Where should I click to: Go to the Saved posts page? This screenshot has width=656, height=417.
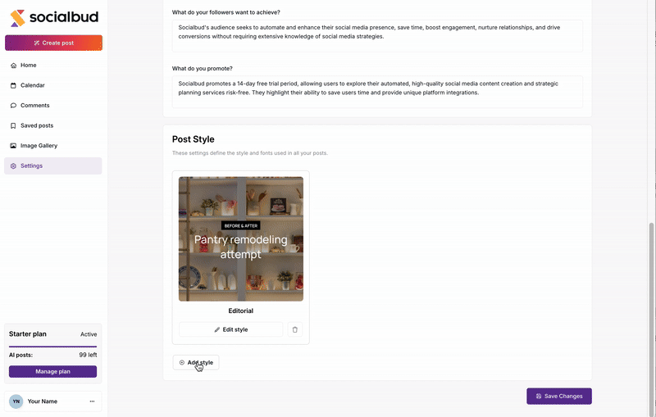(53, 125)
